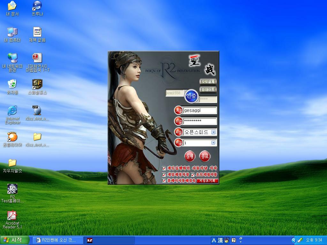Screen dimensions: 327x245
Task: Select the 마법입국 1~7 document icon
Action: [38, 63]
